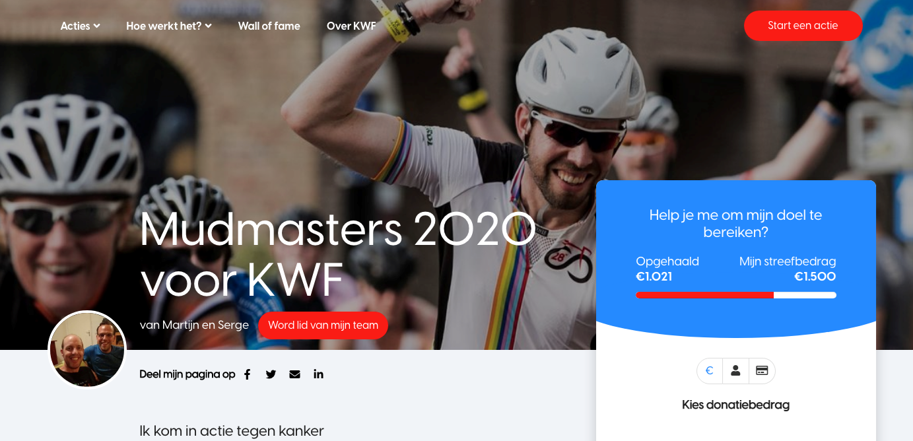Screen dimensions: 913x441
Task: Expand the Acties dropdown menu
Action: tap(80, 26)
